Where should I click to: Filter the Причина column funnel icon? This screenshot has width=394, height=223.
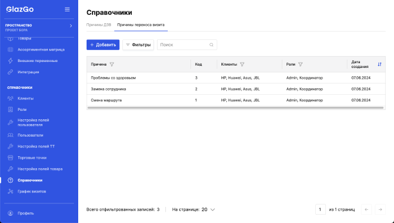(x=112, y=64)
